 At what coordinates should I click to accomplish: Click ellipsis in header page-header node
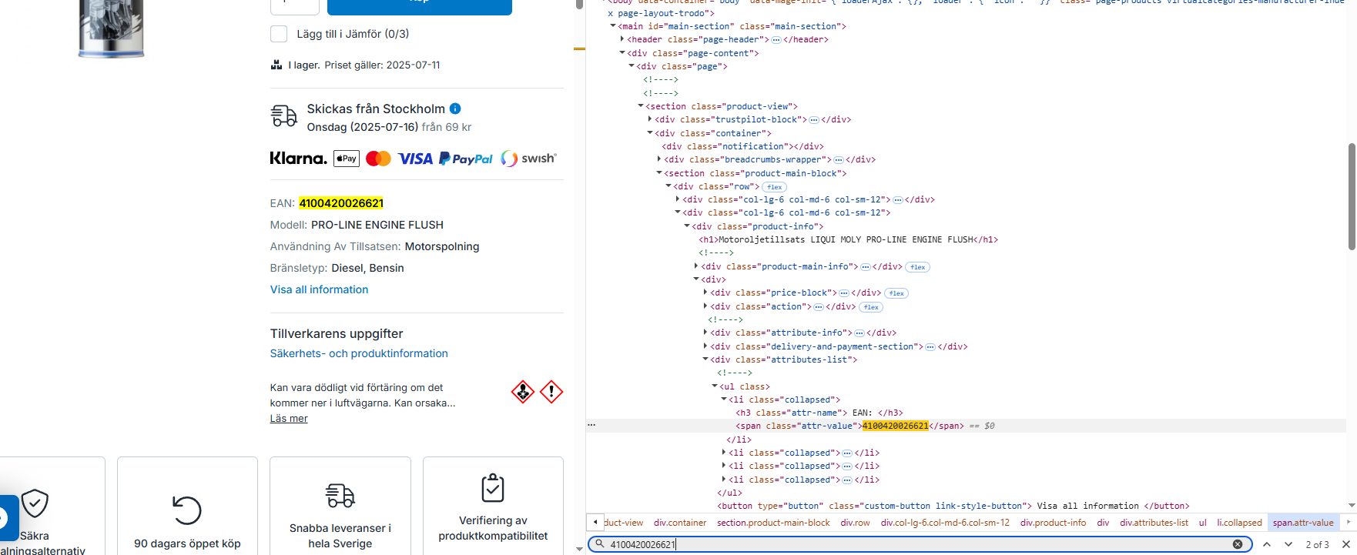tap(776, 40)
